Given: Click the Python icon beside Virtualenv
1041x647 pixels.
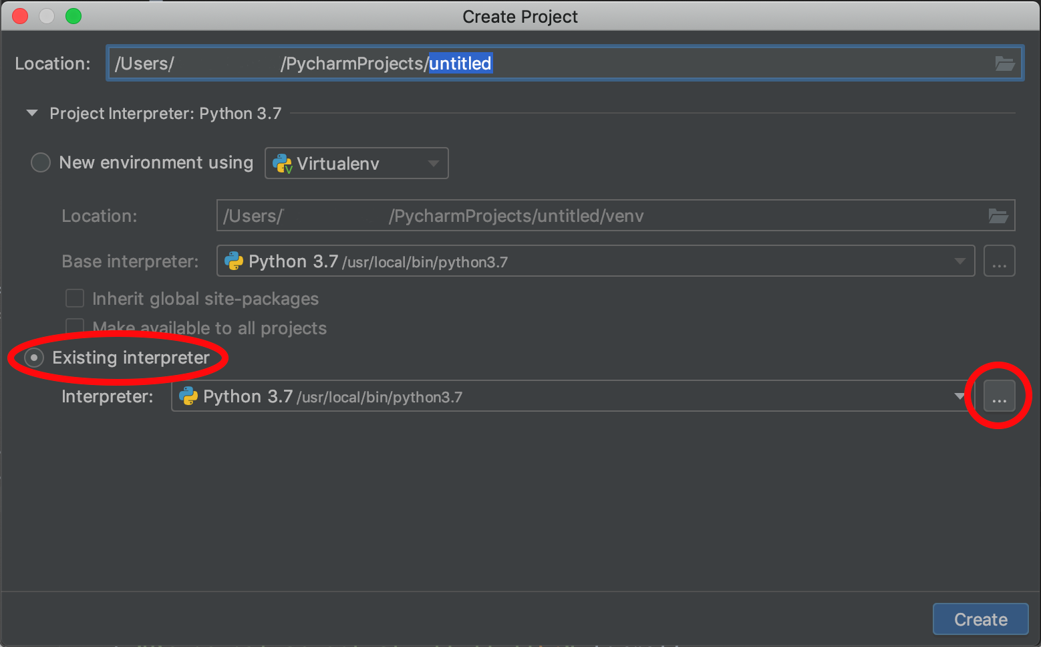Looking at the screenshot, I should (x=283, y=164).
